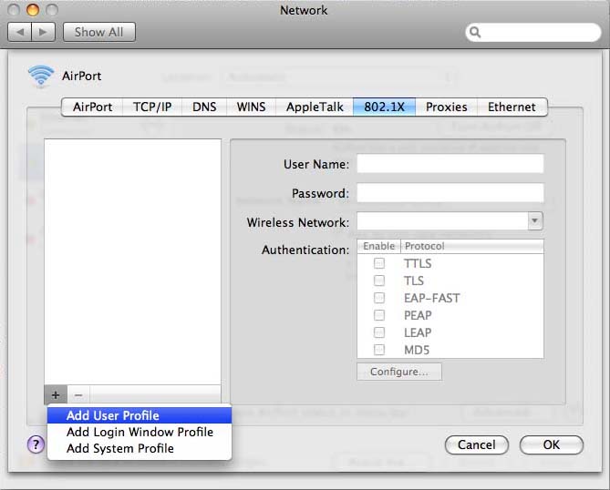Click the plus button to add a profile
This screenshot has height=490, width=610.
click(x=56, y=395)
